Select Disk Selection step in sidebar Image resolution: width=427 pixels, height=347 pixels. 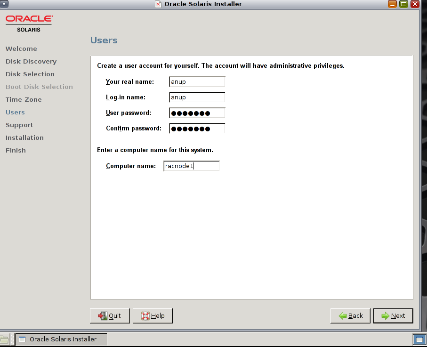[x=30, y=74]
